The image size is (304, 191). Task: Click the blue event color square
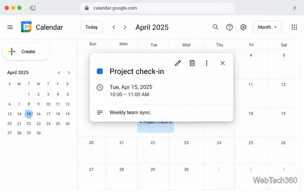(100, 71)
